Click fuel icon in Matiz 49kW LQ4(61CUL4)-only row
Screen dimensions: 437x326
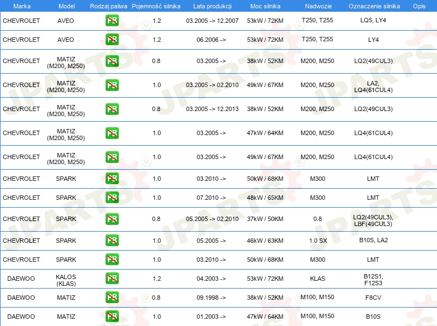[112, 157]
